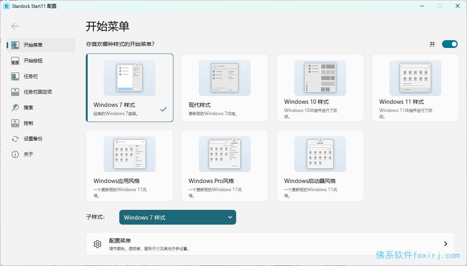The width and height of the screenshot is (467, 266).
Task: Click the right chevron on 配置菜单 row
Action: click(x=446, y=244)
